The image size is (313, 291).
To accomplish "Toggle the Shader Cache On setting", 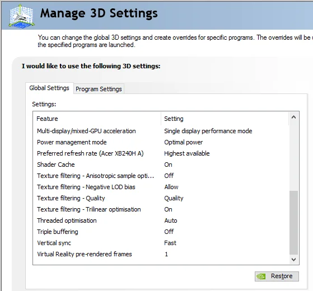I will [168, 165].
